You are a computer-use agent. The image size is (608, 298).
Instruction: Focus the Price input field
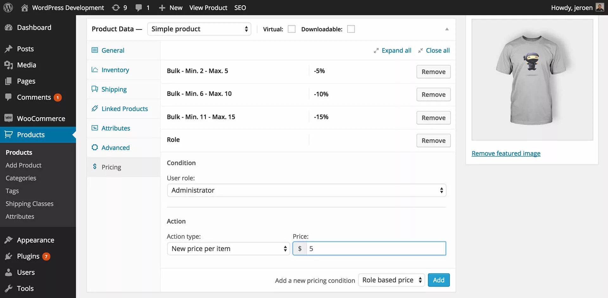click(x=376, y=249)
